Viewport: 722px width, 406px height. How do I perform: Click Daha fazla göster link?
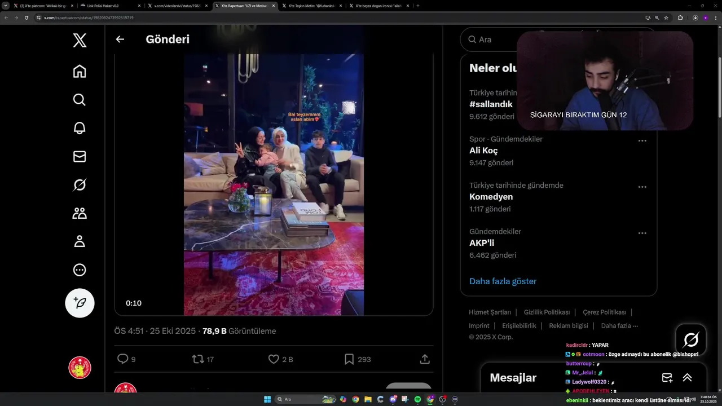(503, 281)
